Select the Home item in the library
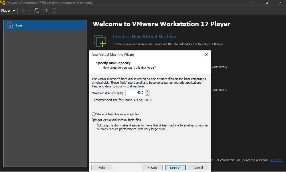Viewport: 286px width, 172px height. point(44,25)
